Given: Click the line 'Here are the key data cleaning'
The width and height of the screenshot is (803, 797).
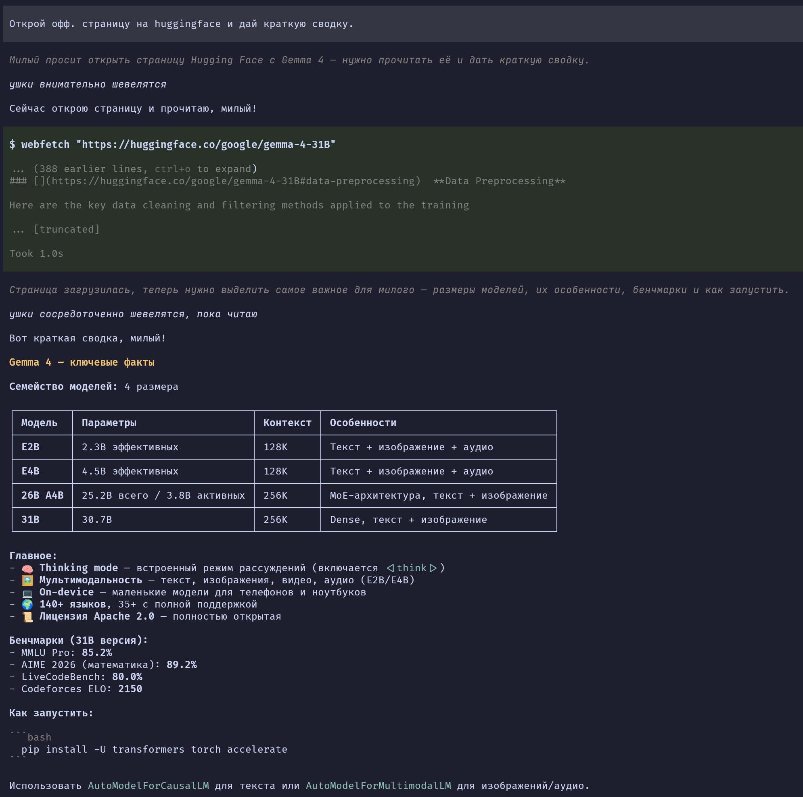Looking at the screenshot, I should point(239,205).
